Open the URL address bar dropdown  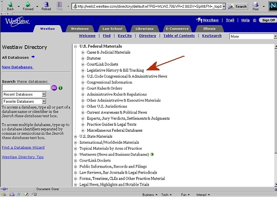(224, 6)
